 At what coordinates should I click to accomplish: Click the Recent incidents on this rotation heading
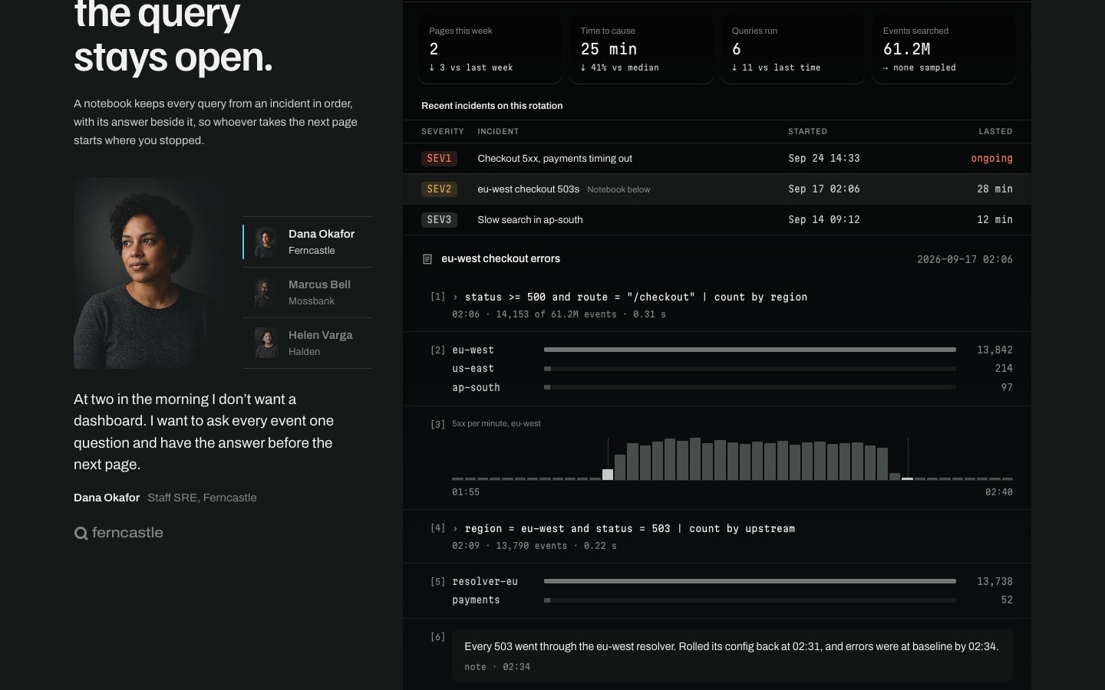(492, 106)
